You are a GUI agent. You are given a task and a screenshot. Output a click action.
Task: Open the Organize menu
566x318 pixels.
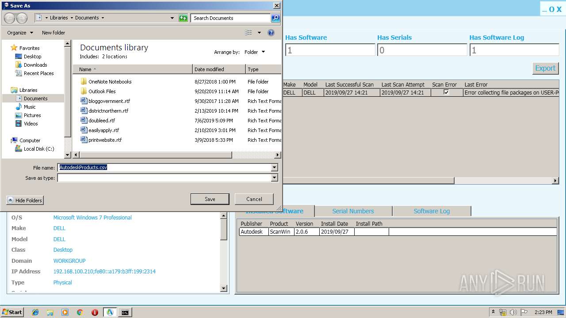coord(20,33)
